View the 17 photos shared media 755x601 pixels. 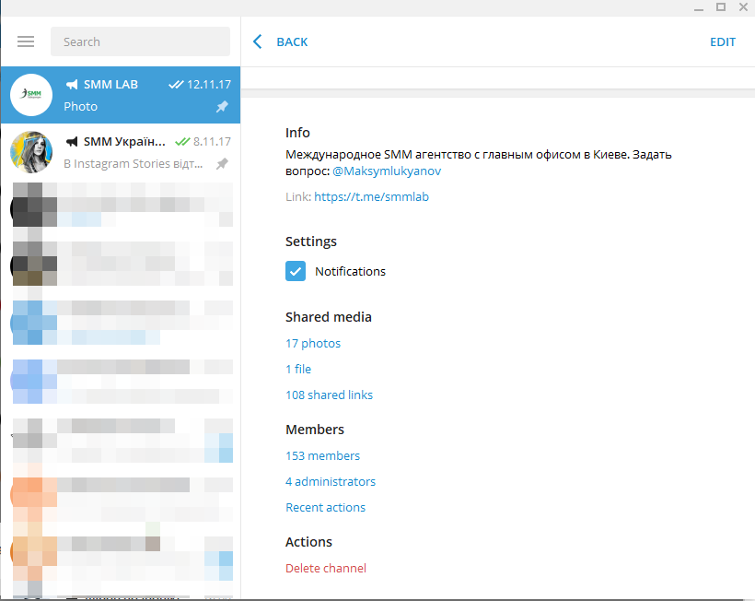313,343
